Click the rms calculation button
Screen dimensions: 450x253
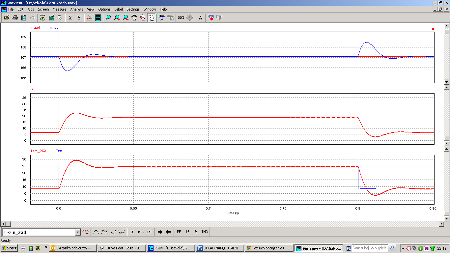[141, 232]
